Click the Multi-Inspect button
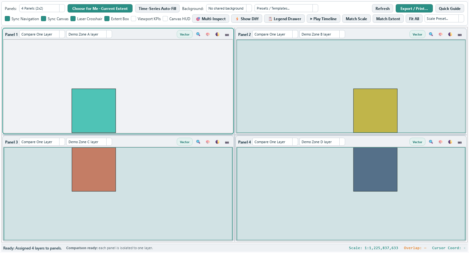 pos(211,19)
